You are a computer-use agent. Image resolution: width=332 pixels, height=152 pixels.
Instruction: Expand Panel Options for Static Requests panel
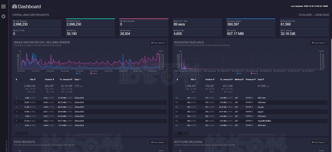coord(158,142)
